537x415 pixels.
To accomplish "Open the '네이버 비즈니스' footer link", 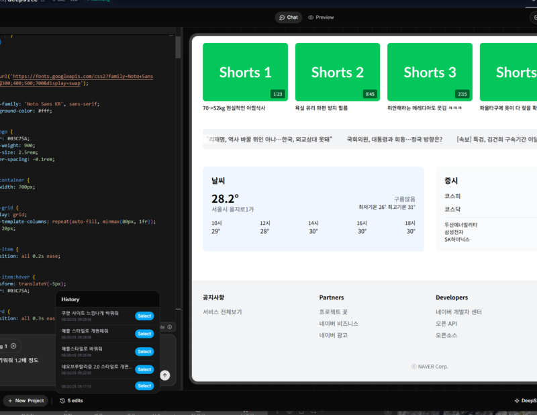I will pos(339,324).
